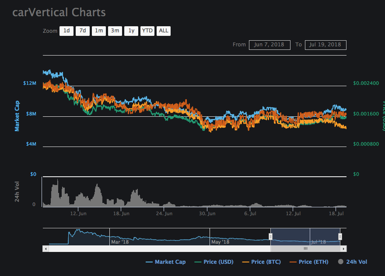Image resolution: width=385 pixels, height=276 pixels.
Task: Click the 18. Jun axis label
Action: (121, 213)
